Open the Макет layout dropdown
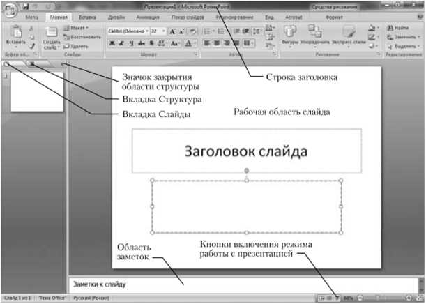This screenshot has height=304, width=426. tap(76, 28)
